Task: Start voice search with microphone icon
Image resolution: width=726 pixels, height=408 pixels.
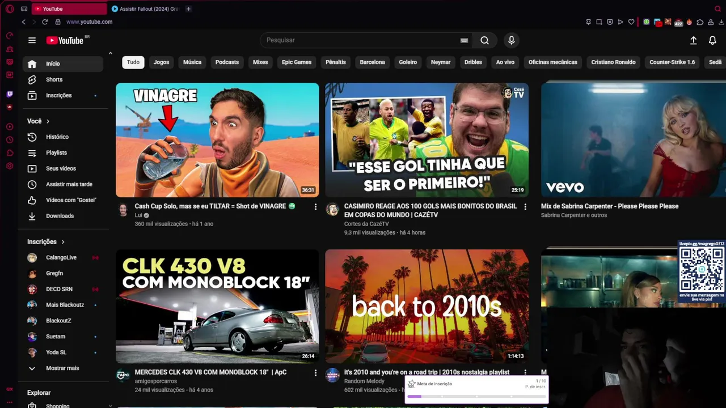Action: coord(511,40)
